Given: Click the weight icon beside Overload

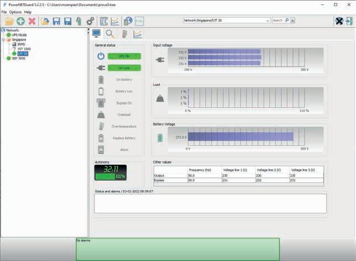Looking at the screenshot, I should [101, 115].
